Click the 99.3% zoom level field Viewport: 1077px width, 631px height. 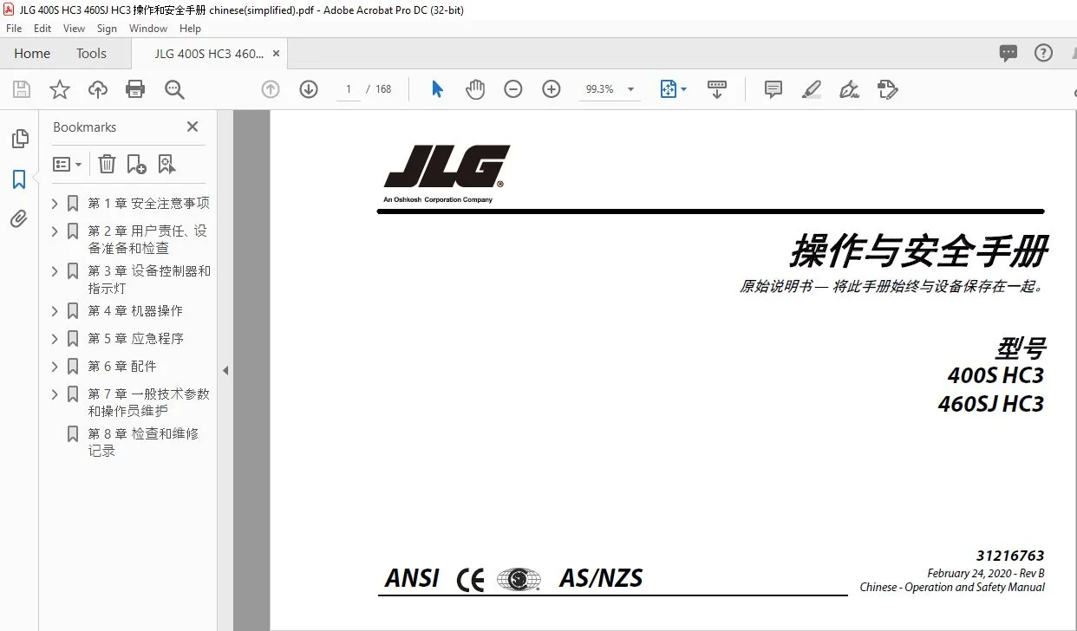(x=599, y=89)
